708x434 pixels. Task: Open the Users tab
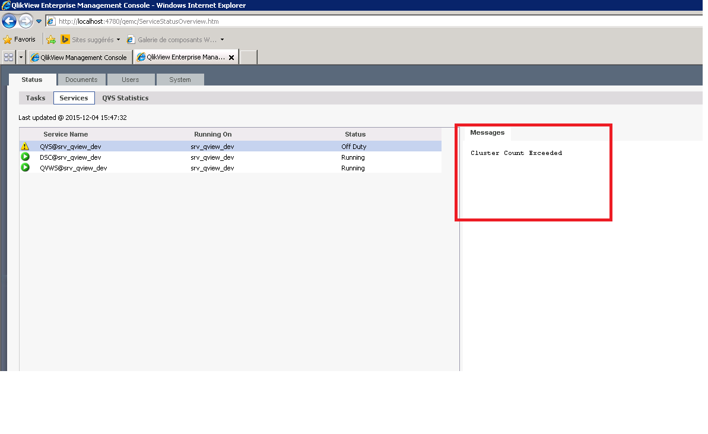tap(131, 80)
